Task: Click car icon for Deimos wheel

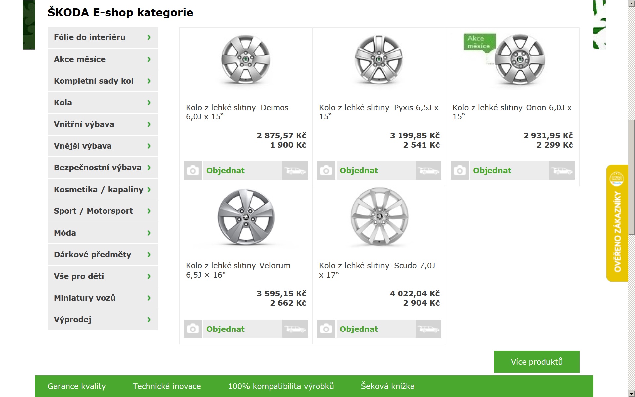Action: [x=295, y=171]
